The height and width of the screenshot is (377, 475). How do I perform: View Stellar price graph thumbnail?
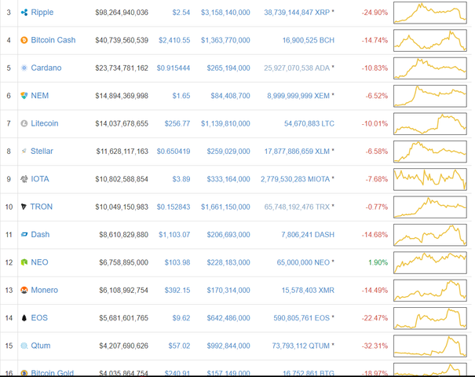[430, 152]
